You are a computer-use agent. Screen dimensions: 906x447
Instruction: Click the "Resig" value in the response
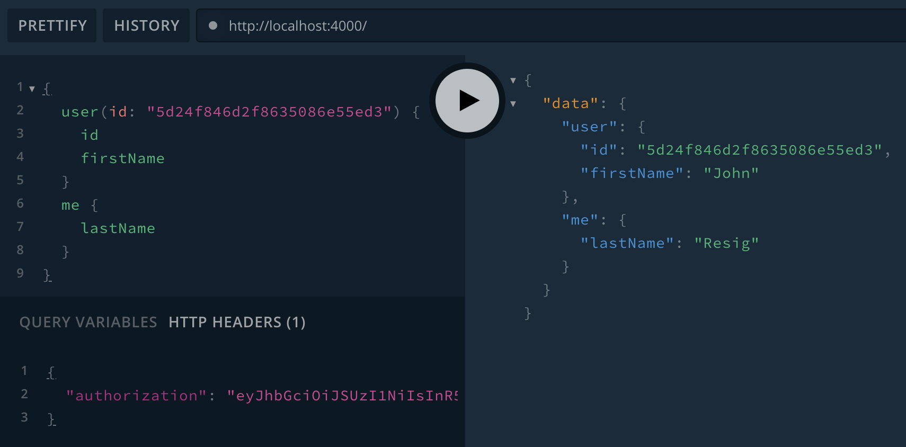pyautogui.click(x=726, y=243)
